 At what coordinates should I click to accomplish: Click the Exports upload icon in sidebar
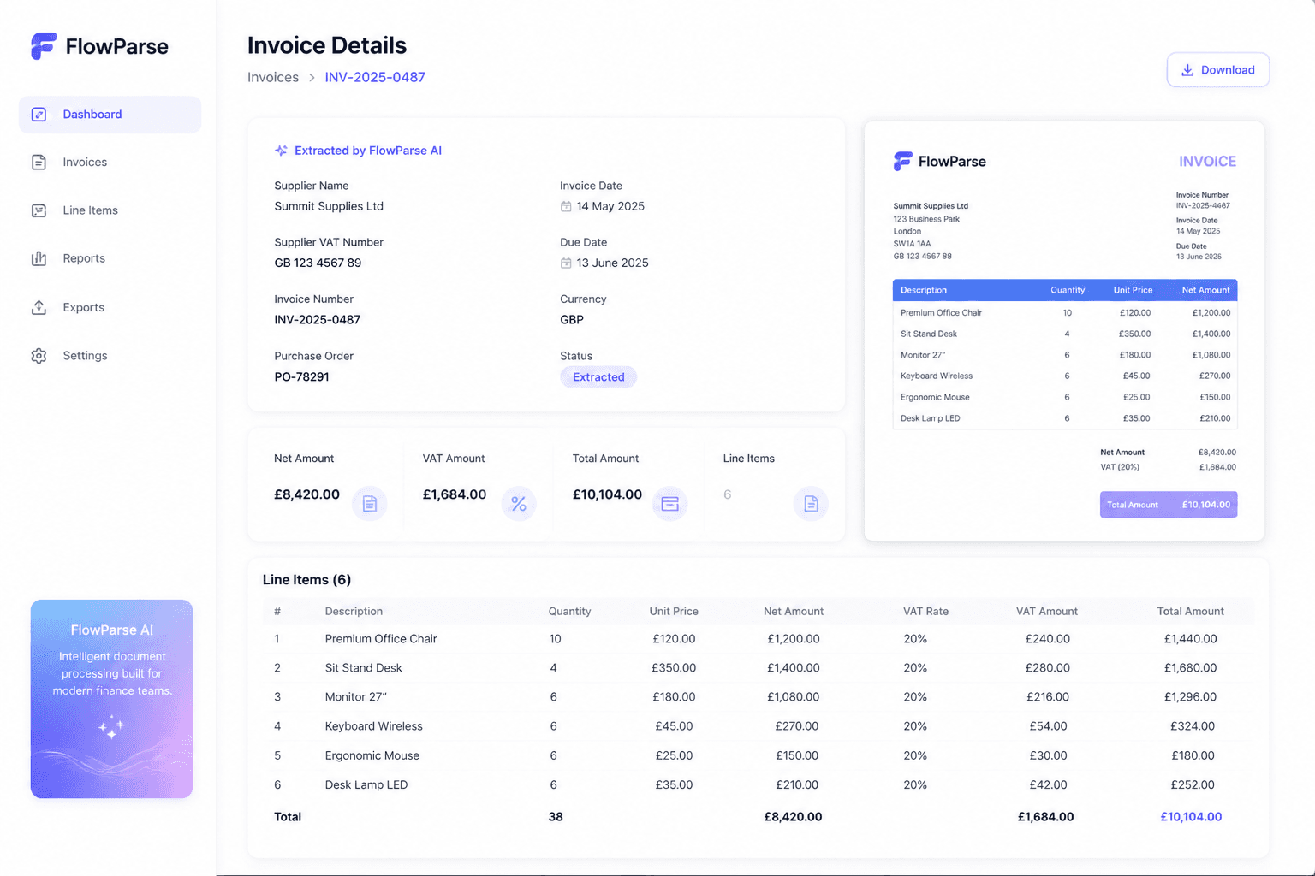coord(39,307)
